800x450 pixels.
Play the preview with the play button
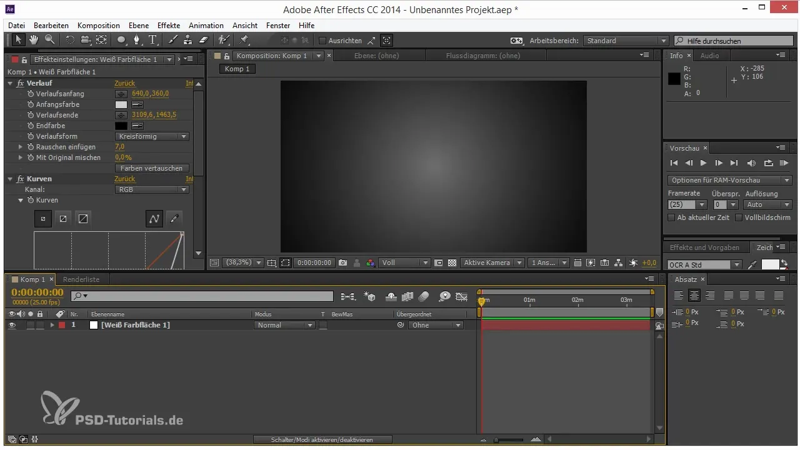click(704, 163)
